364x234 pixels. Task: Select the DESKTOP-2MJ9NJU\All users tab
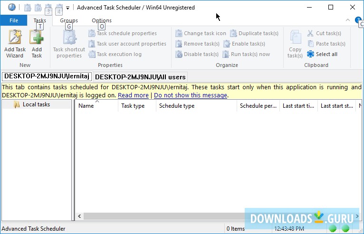coord(140,77)
